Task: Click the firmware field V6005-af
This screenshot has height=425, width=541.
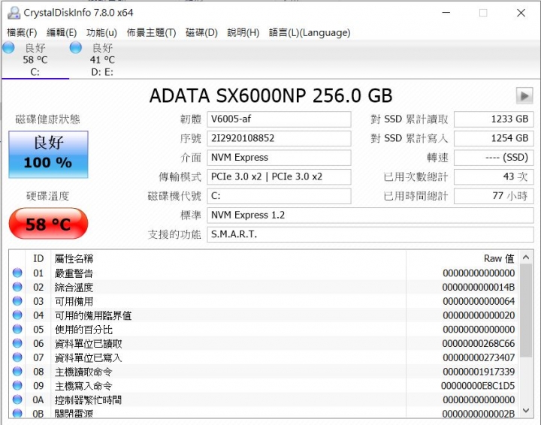Action: point(279,119)
